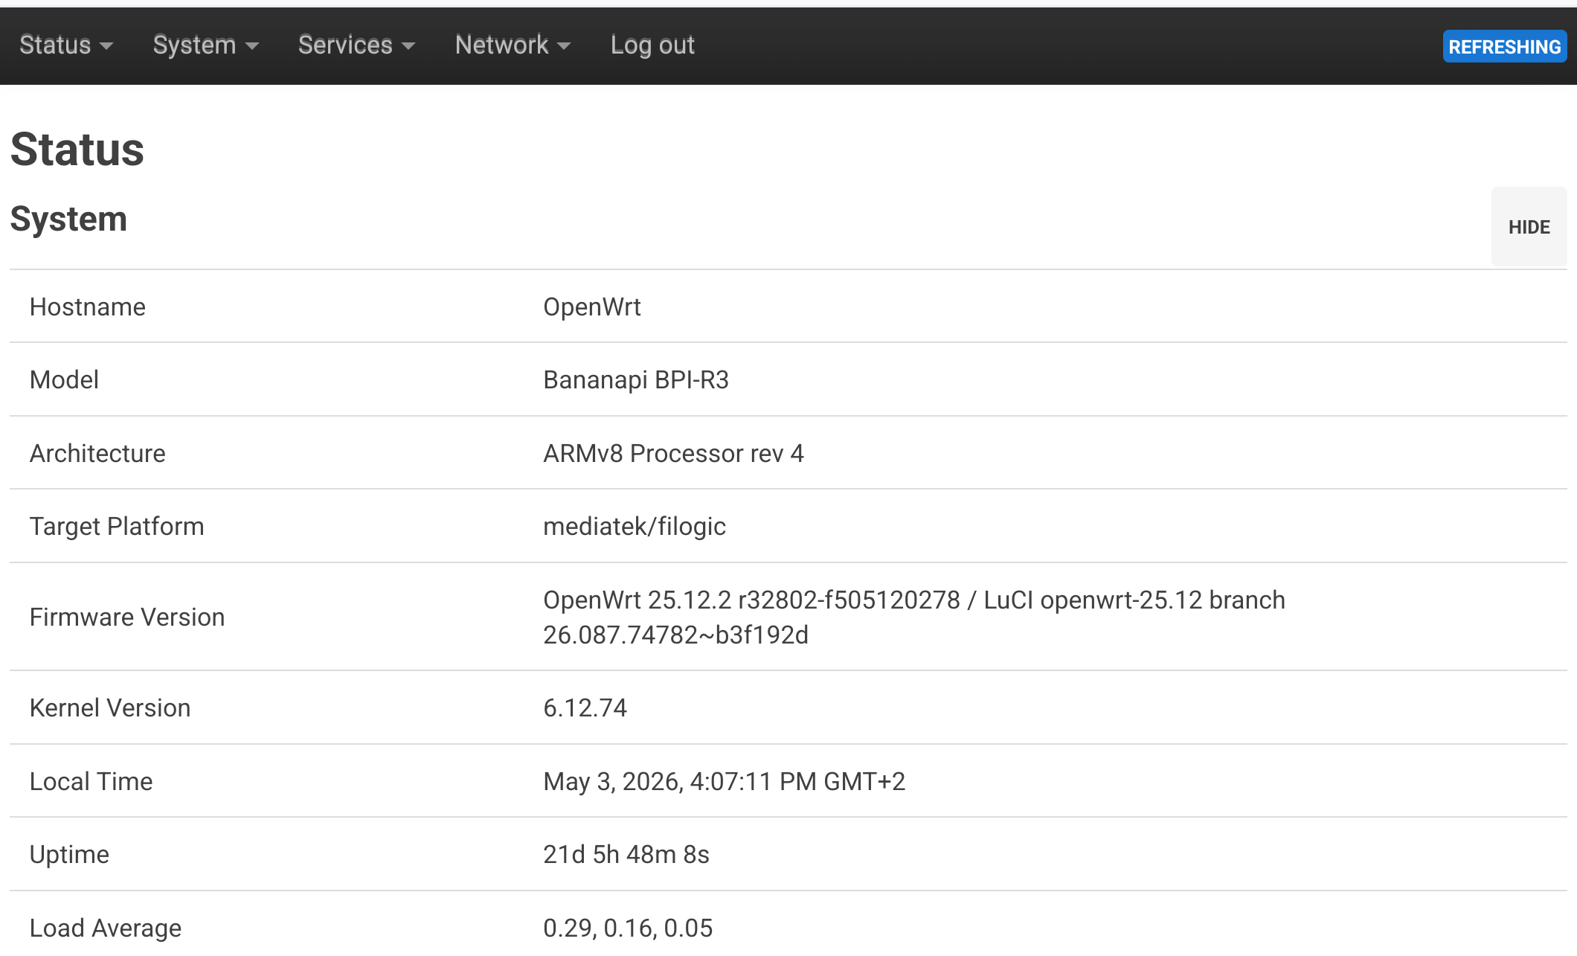Click the Local Time label
Viewport: 1577px width, 956px height.
91,781
